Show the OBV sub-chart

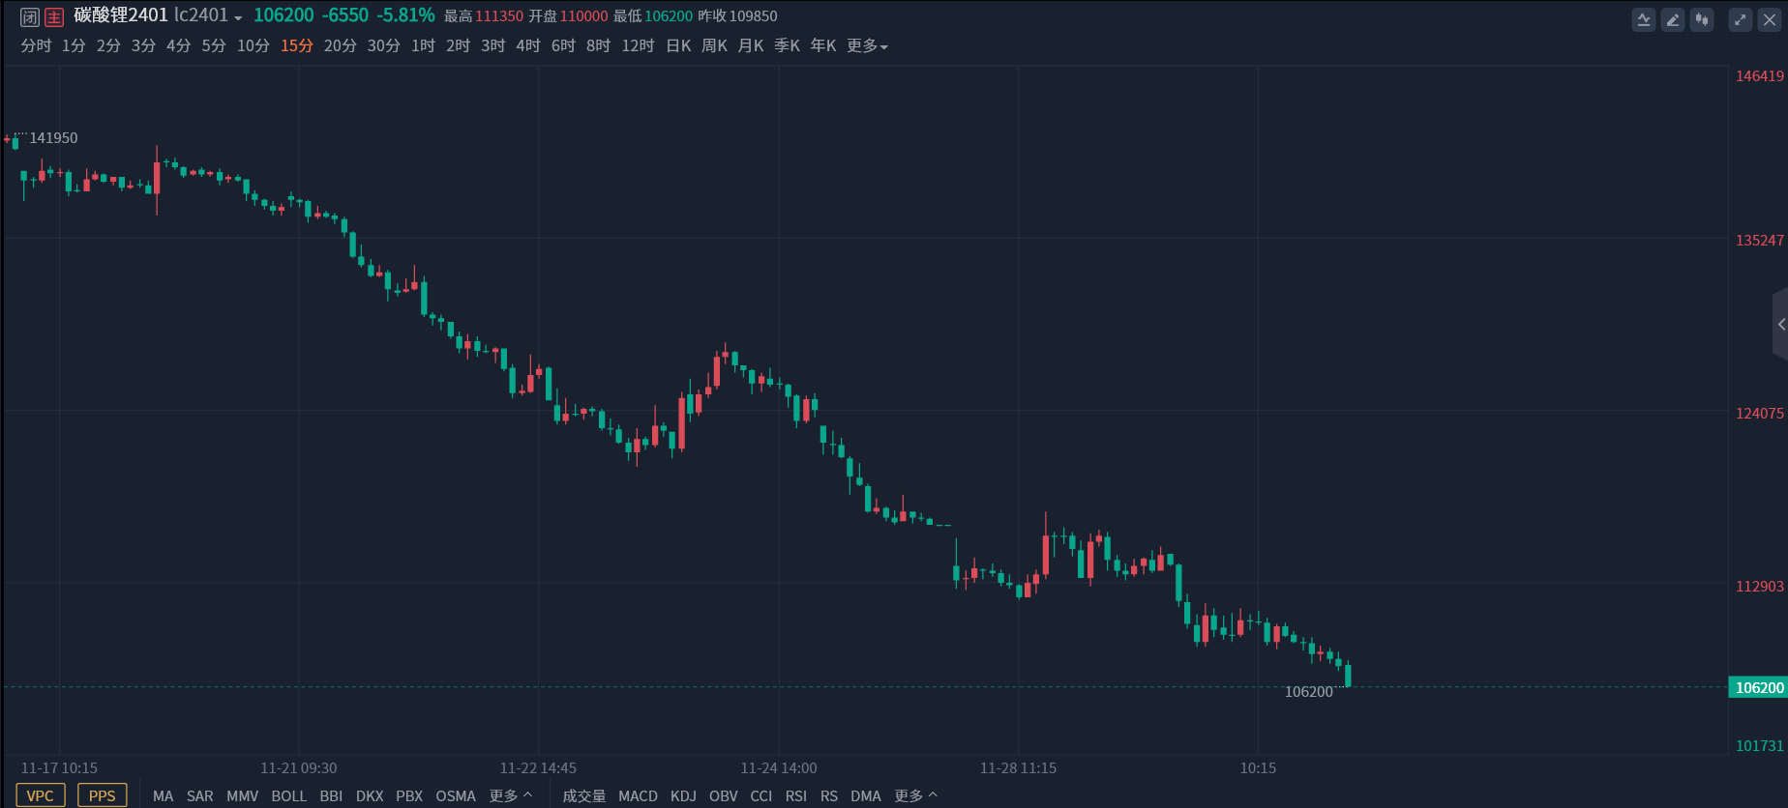tap(723, 795)
